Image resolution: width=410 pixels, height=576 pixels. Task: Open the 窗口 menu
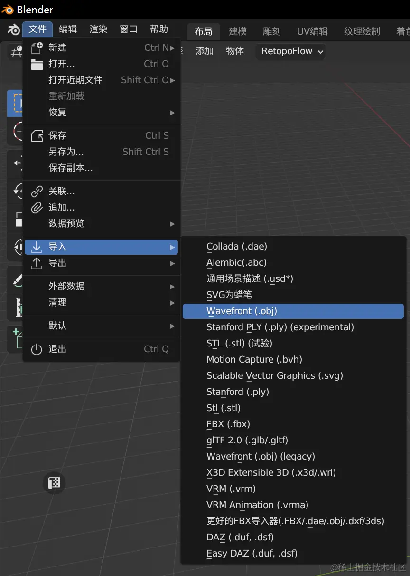[129, 29]
